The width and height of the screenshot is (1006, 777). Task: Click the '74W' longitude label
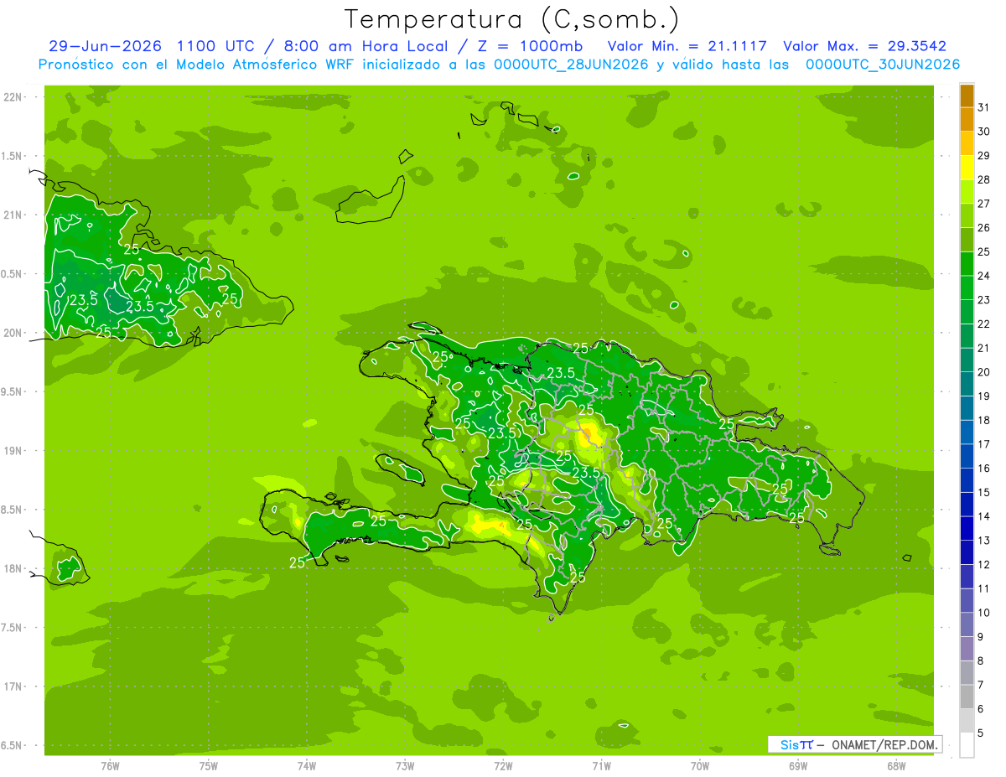[x=307, y=765]
